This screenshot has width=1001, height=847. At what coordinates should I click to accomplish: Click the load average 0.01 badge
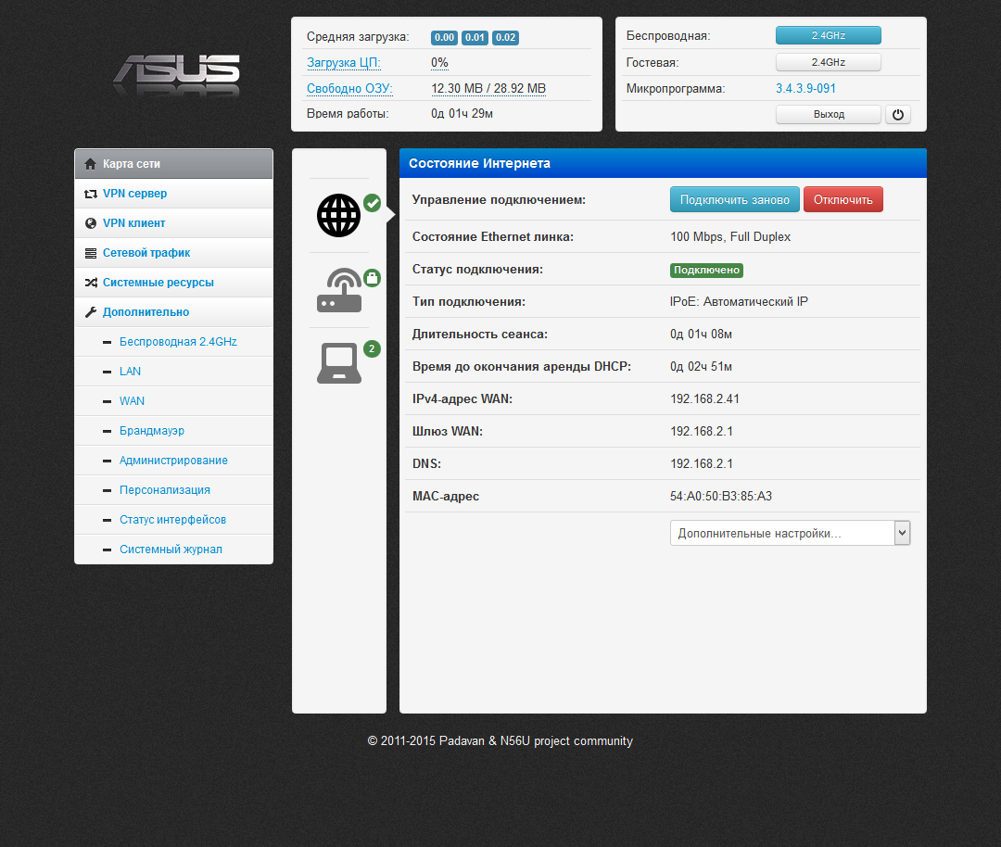click(475, 38)
